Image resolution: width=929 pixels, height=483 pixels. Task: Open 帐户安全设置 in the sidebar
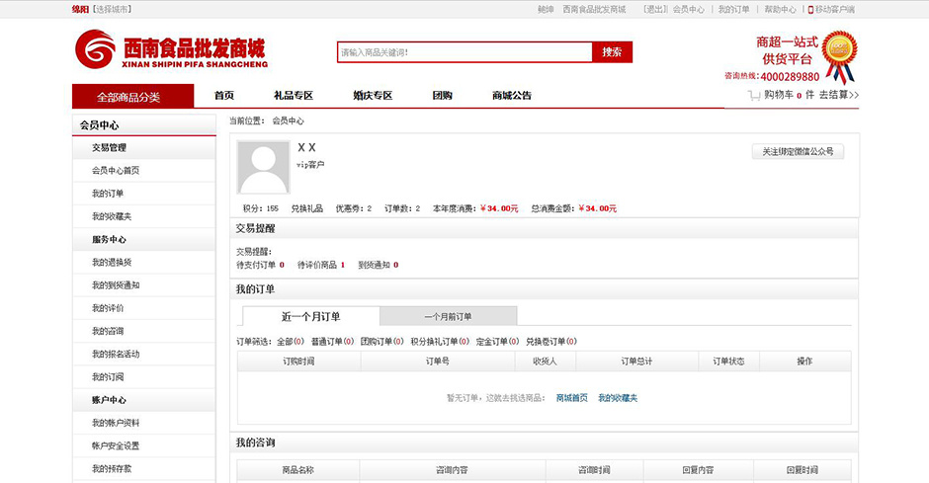click(x=116, y=445)
